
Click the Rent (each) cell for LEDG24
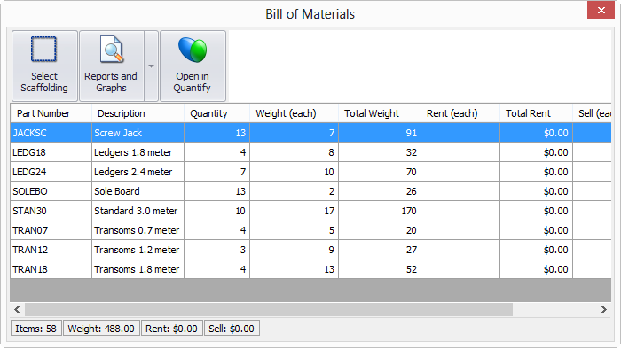click(460, 172)
